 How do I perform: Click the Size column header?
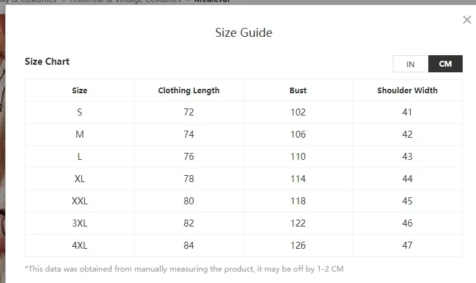pos(79,90)
